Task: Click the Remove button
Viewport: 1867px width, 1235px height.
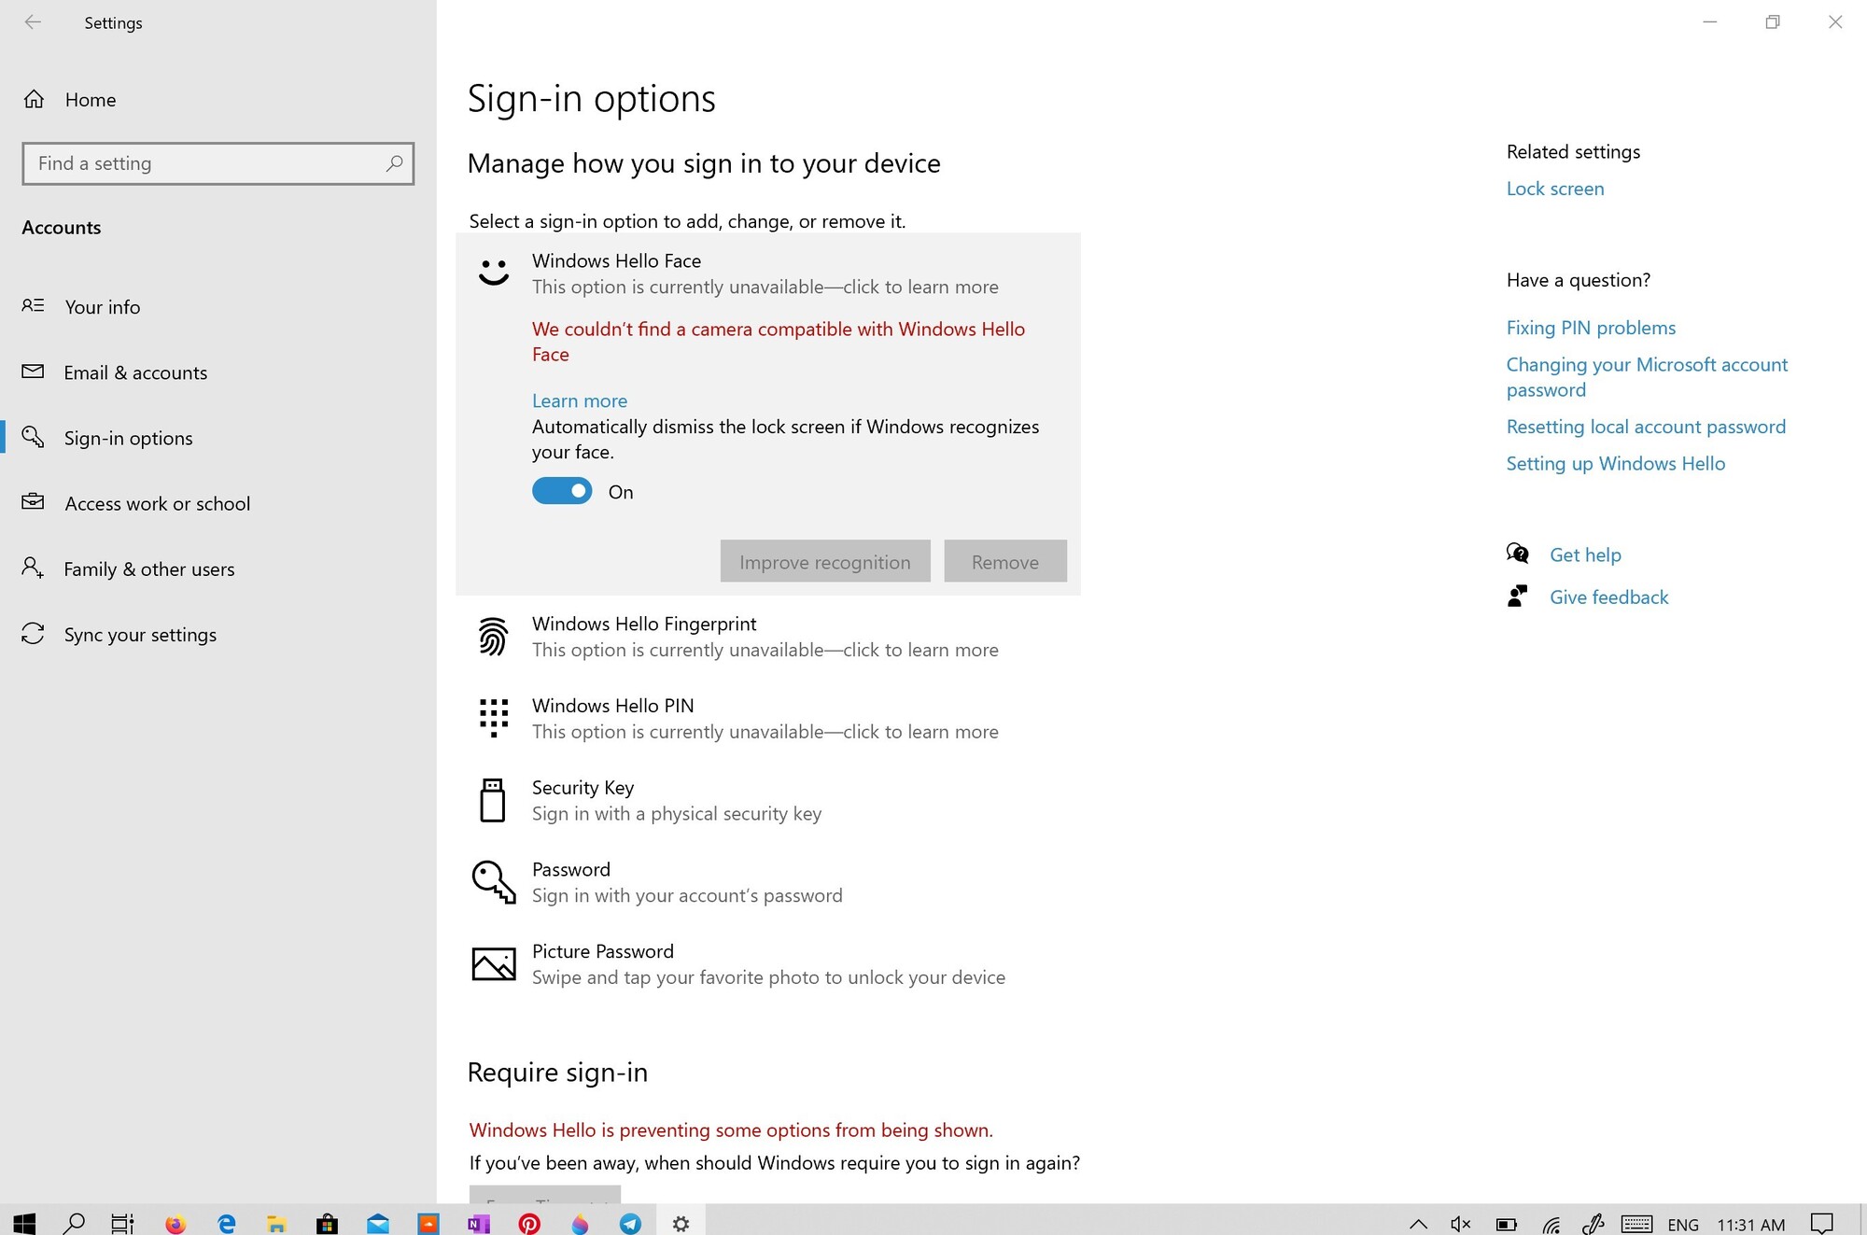Action: [x=1004, y=561]
